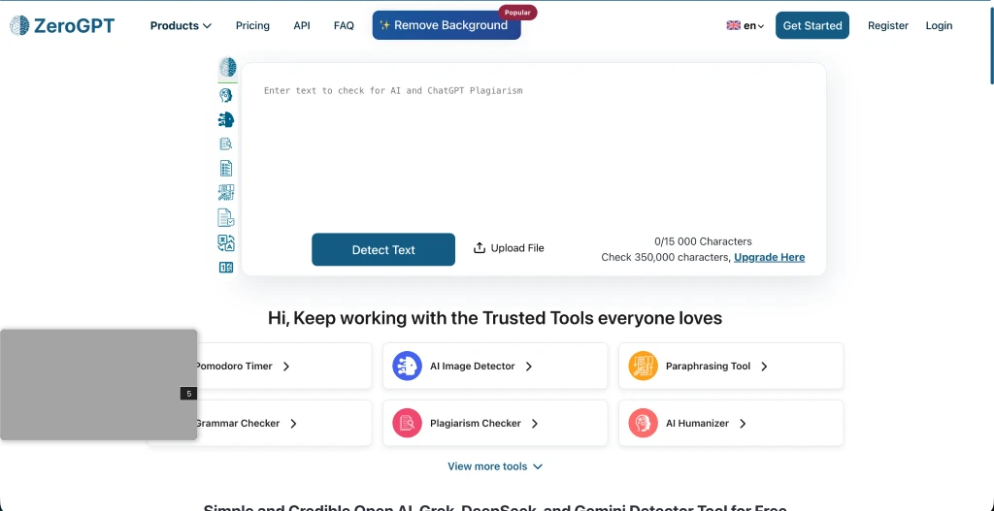Click chevron beside AI Image Detector

[x=529, y=366]
